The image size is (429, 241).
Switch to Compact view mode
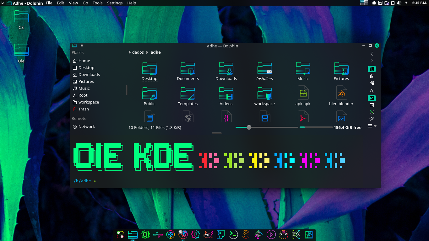[372, 76]
